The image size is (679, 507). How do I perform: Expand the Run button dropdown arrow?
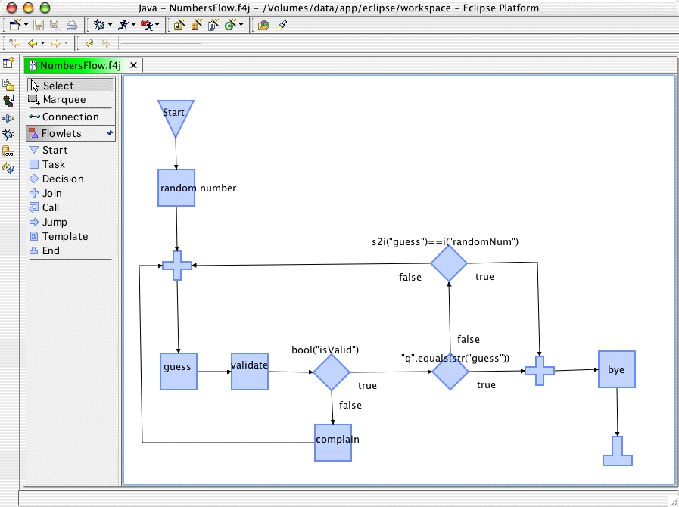click(x=134, y=25)
